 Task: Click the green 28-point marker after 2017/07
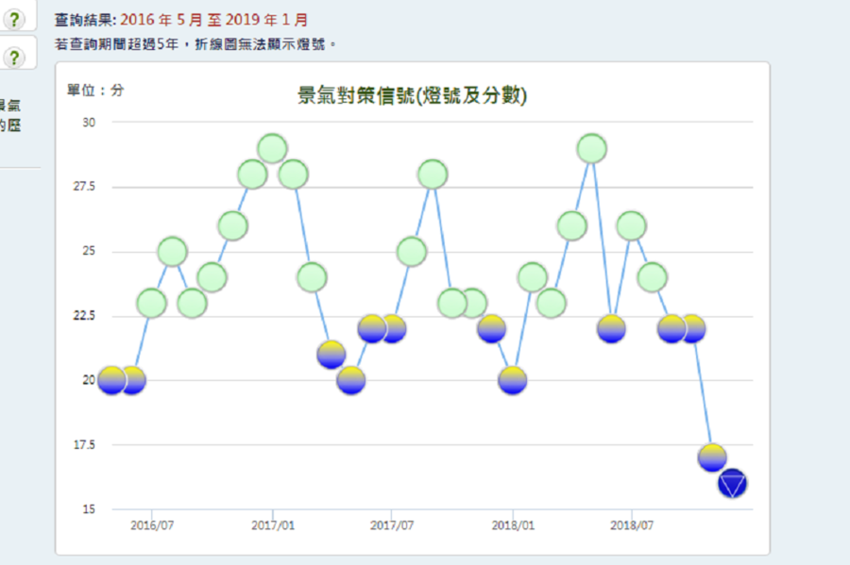432,174
